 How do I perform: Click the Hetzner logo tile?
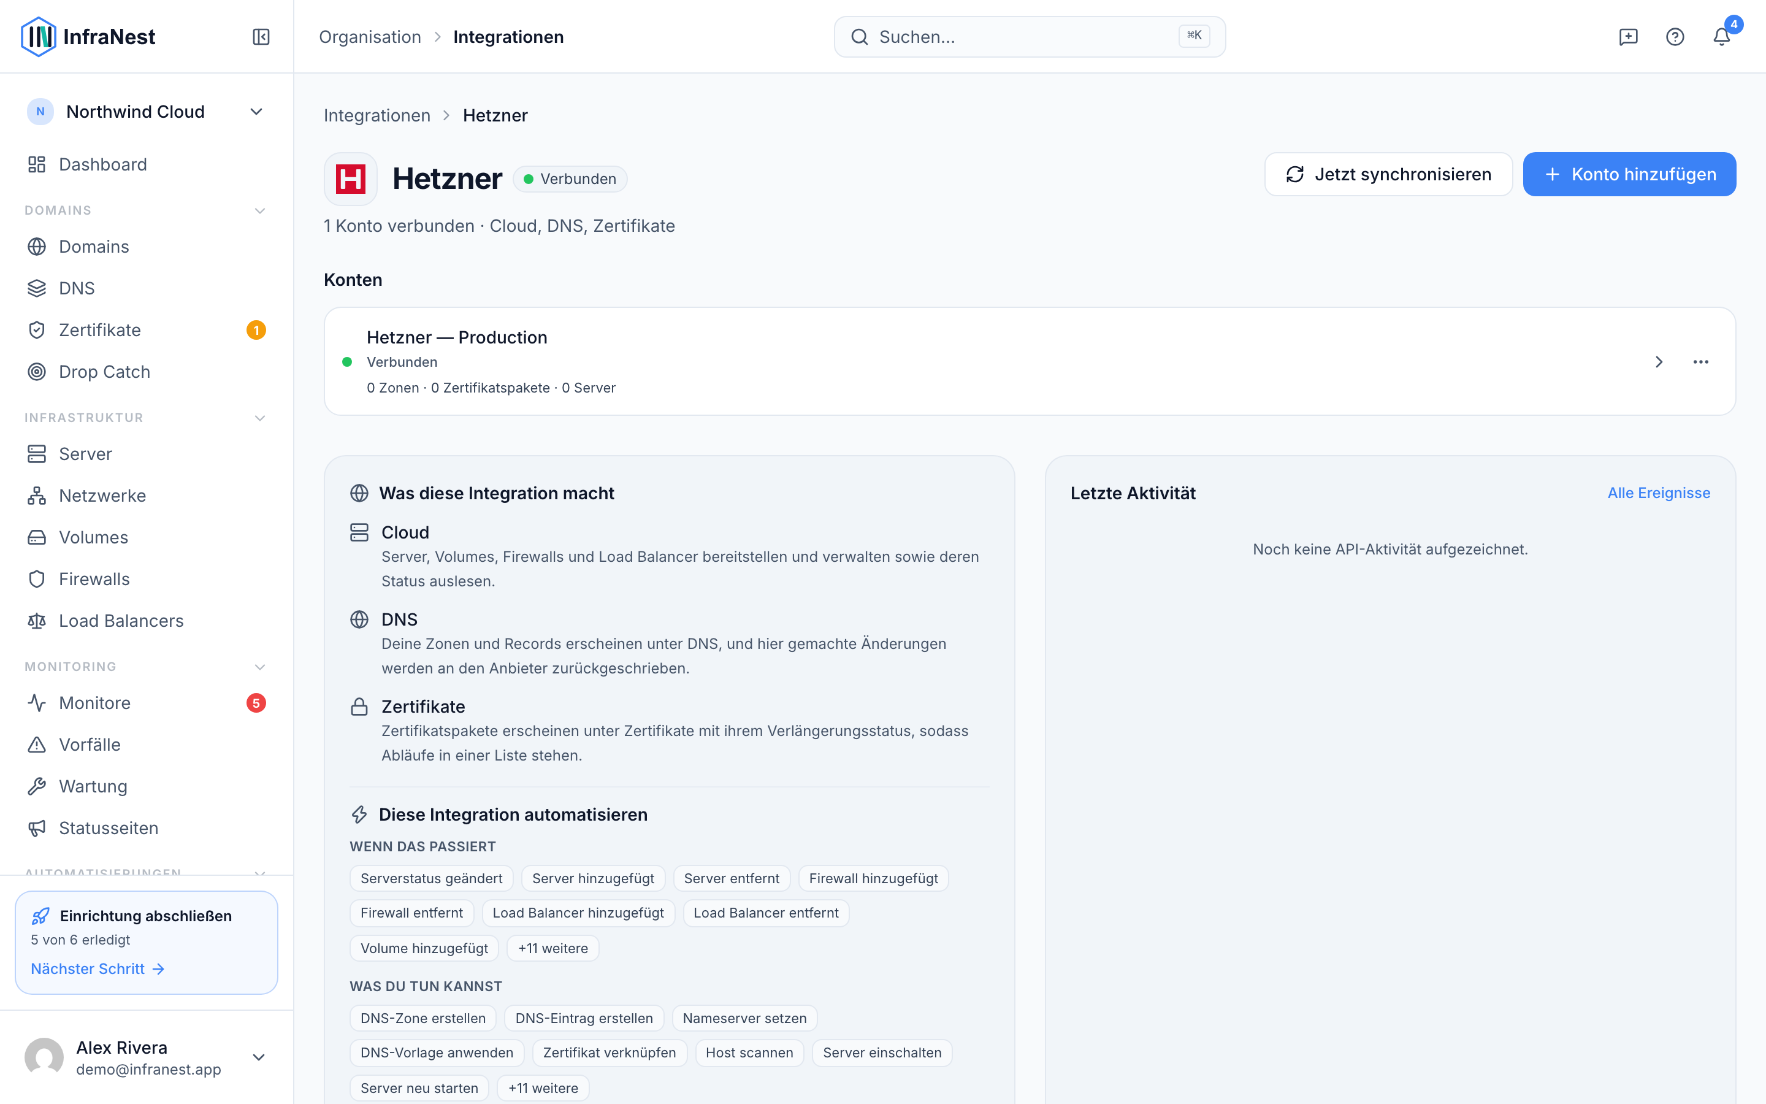350,179
